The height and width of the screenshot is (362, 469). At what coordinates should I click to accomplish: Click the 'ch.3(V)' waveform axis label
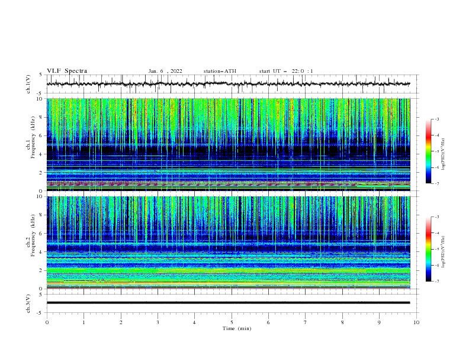coord(28,303)
